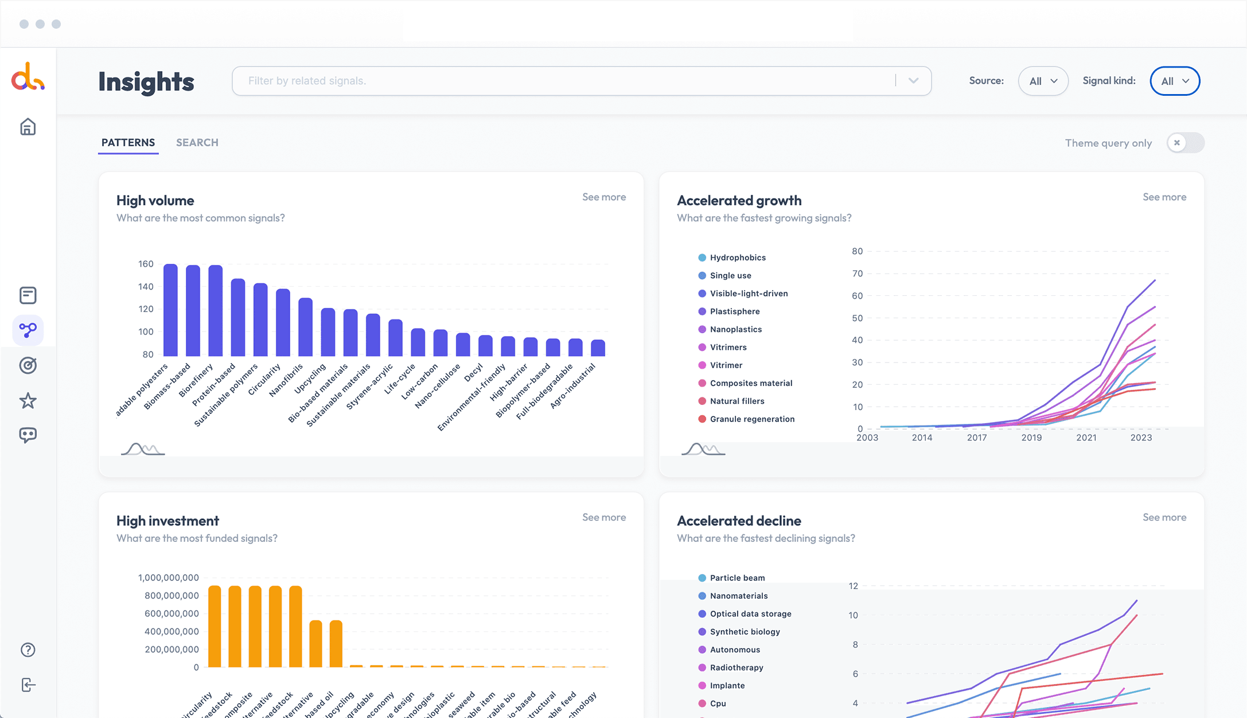The width and height of the screenshot is (1247, 718).
Task: Click the Circularity bar in High volume chart
Action: click(x=283, y=323)
